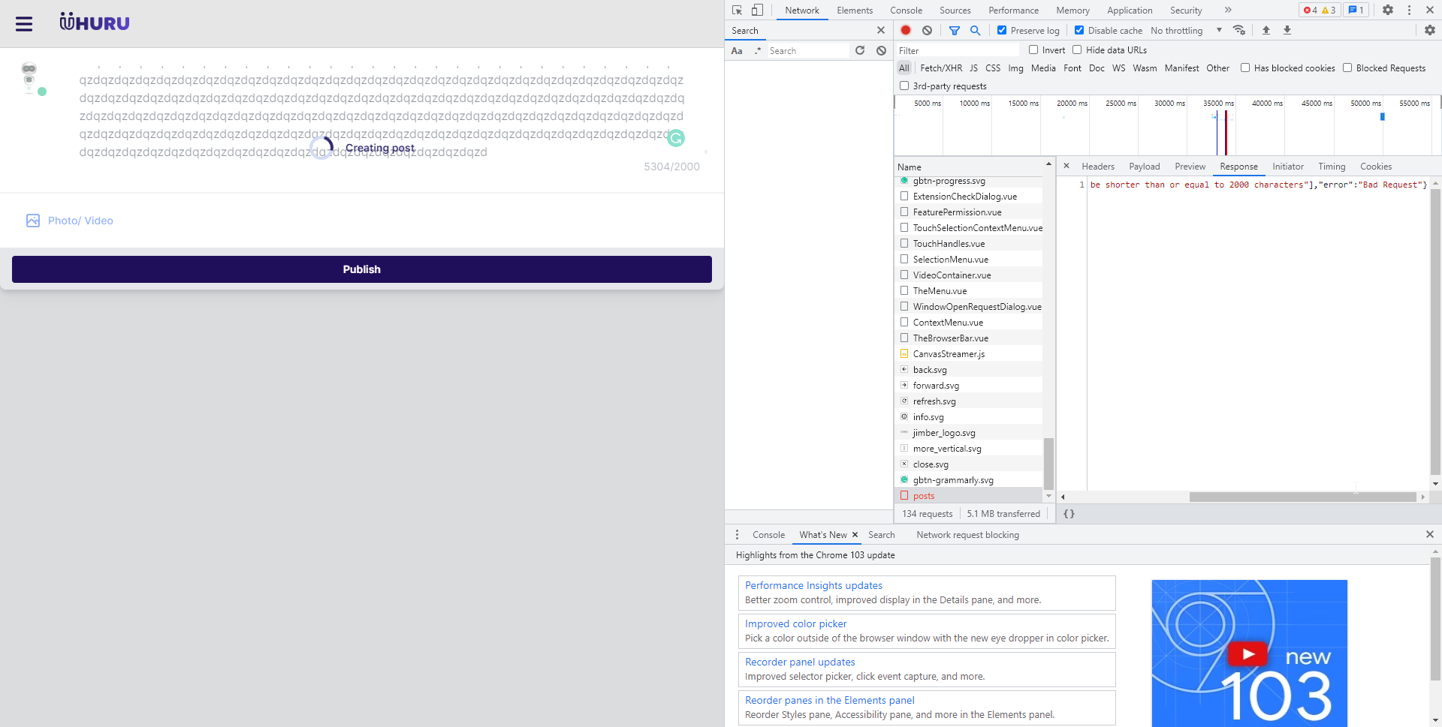
Task: Open the network search magnifier
Action: pyautogui.click(x=976, y=30)
